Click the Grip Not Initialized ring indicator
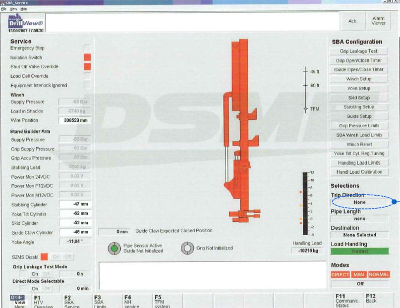 [x=187, y=248]
